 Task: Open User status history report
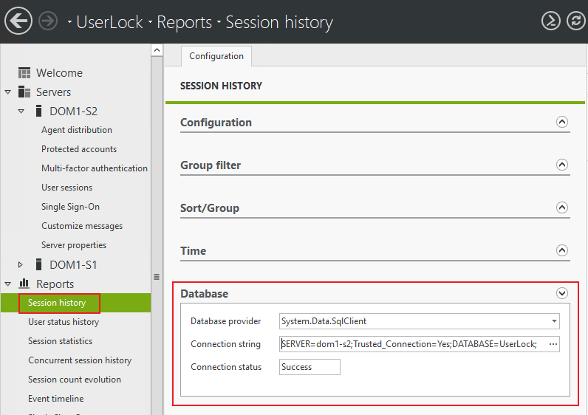pos(64,322)
